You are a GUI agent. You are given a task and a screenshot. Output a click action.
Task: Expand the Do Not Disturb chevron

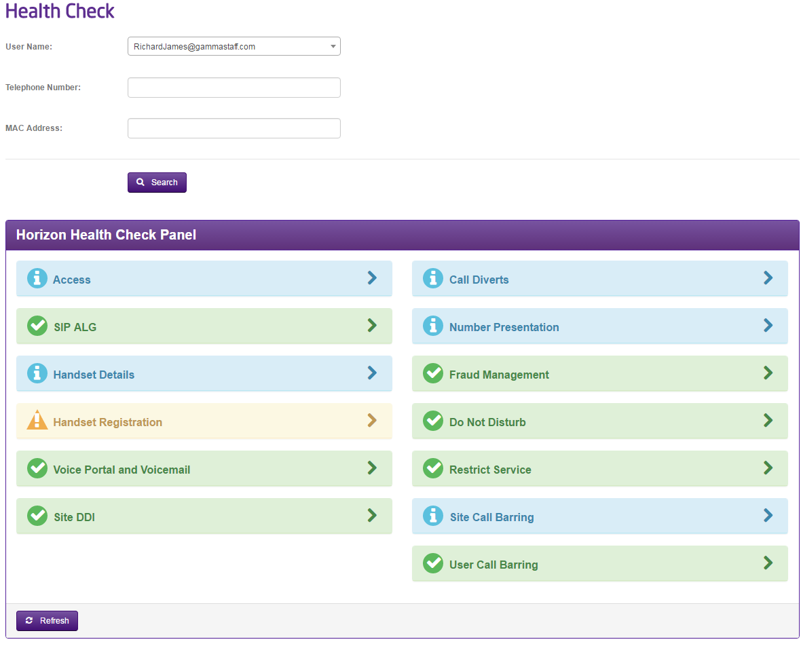tap(768, 420)
